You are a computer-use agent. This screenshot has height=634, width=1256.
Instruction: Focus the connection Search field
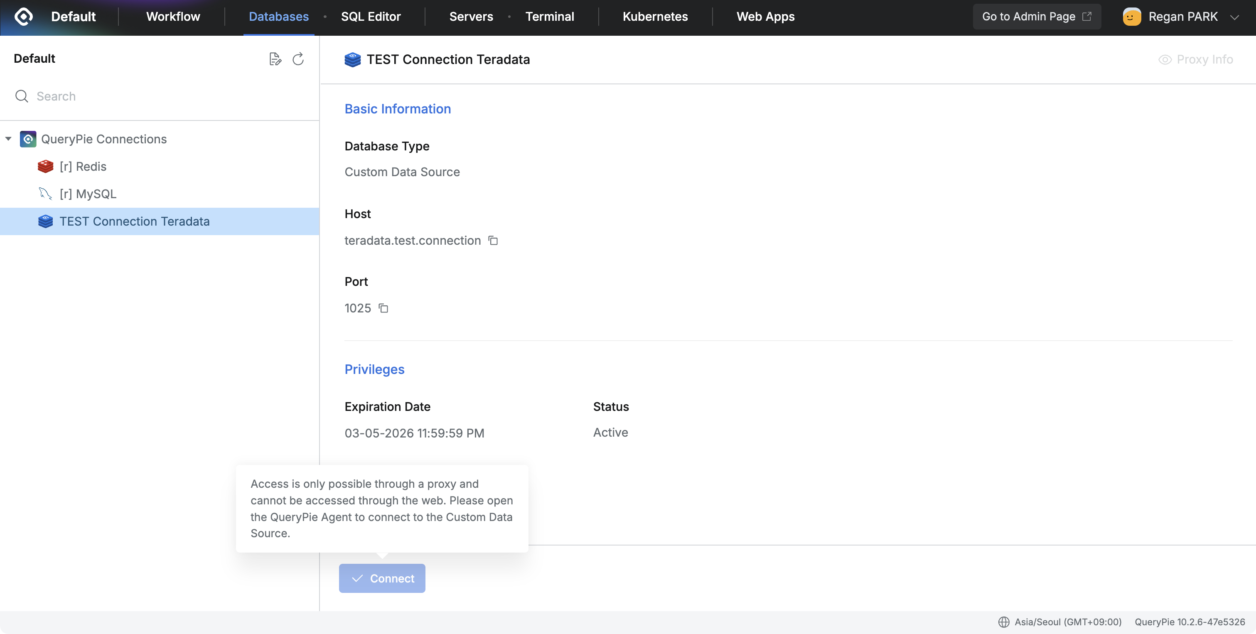[166, 96]
